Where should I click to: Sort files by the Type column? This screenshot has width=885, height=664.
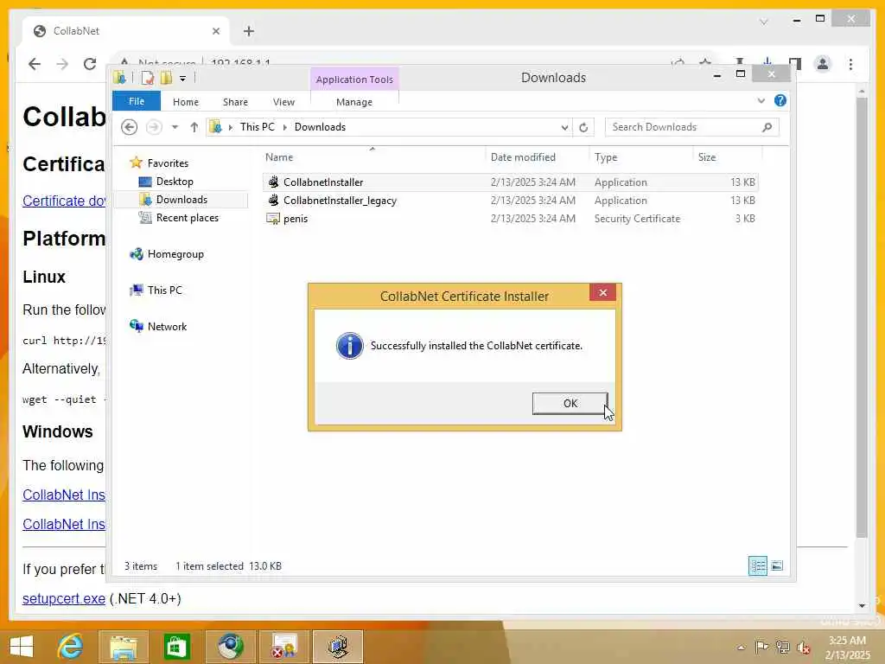[x=606, y=157]
